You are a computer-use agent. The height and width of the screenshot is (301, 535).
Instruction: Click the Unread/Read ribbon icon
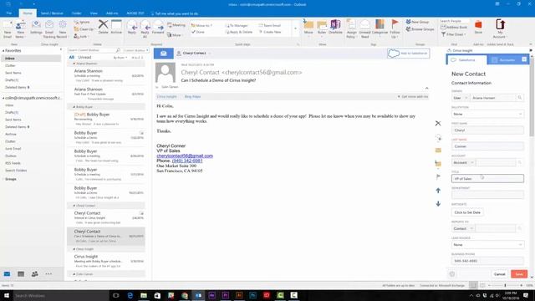364,28
